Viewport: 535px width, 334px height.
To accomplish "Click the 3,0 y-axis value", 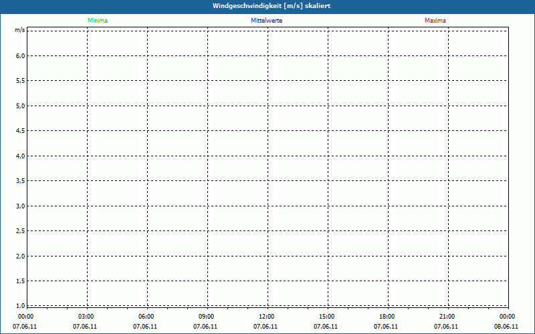I will [x=21, y=206].
